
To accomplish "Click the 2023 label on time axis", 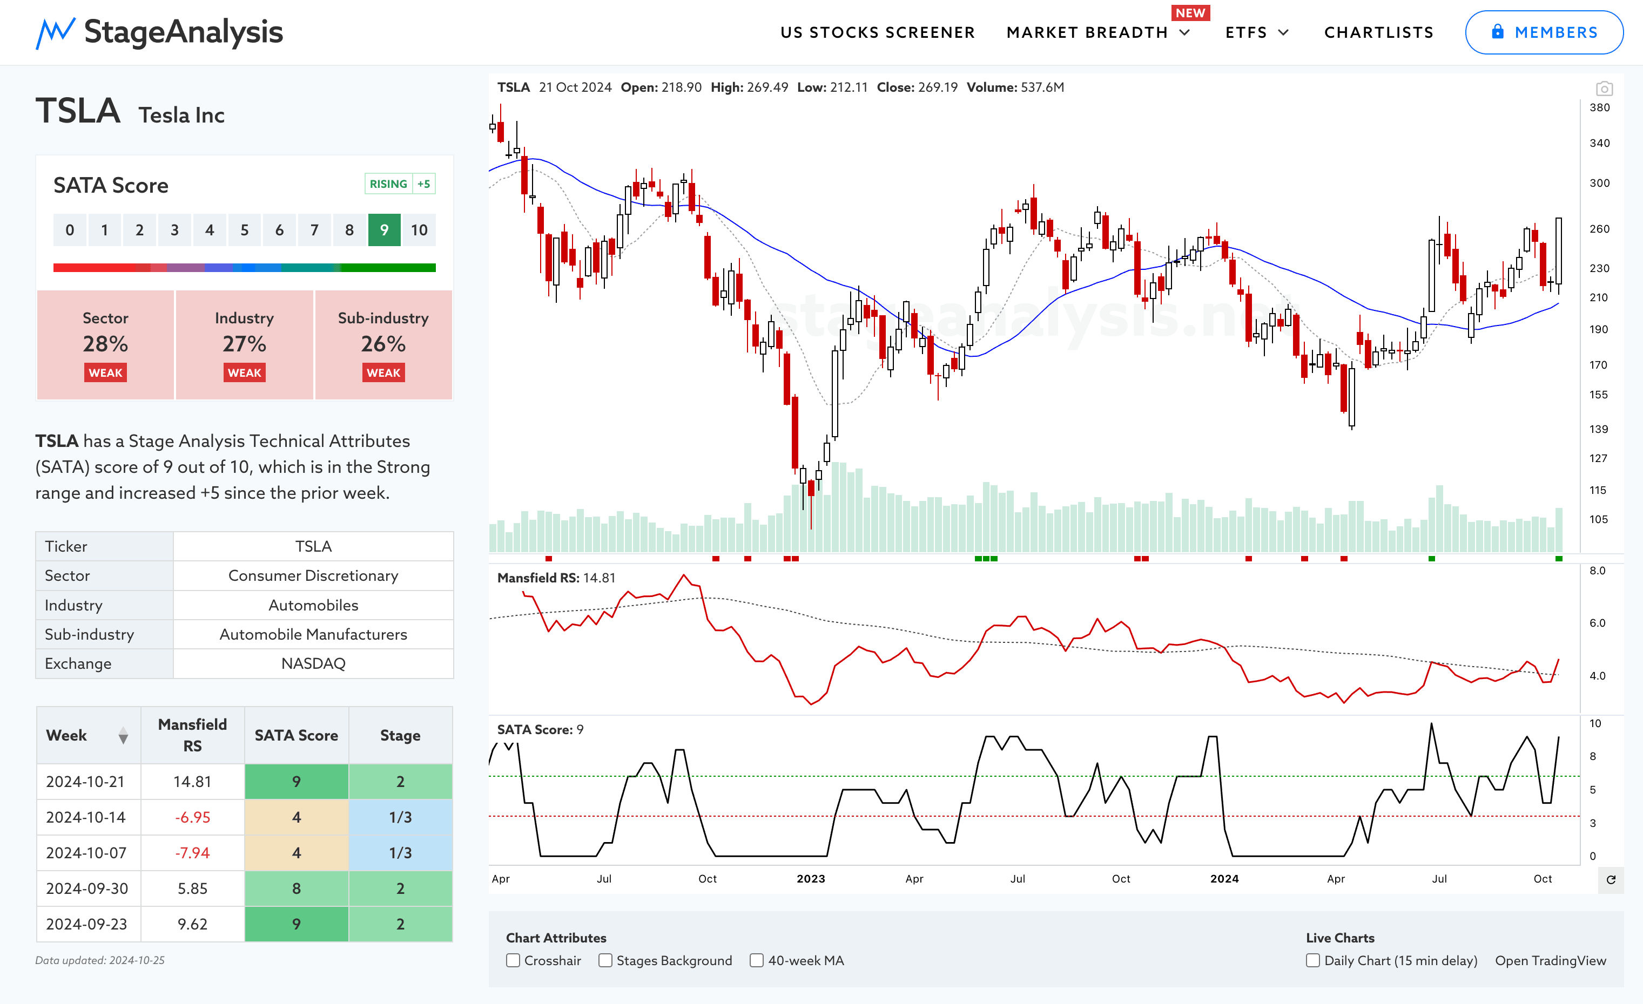I will 811,879.
